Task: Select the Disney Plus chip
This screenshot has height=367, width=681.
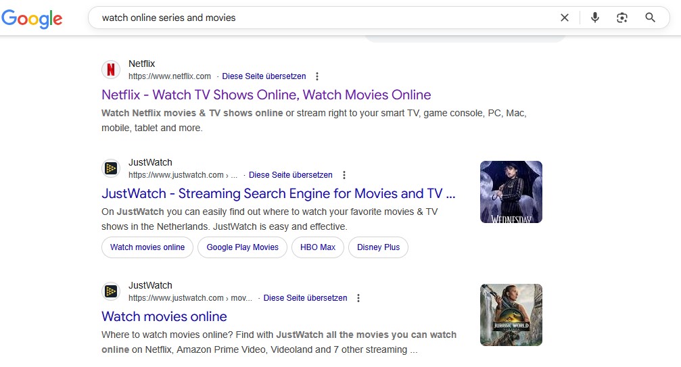Action: (378, 247)
